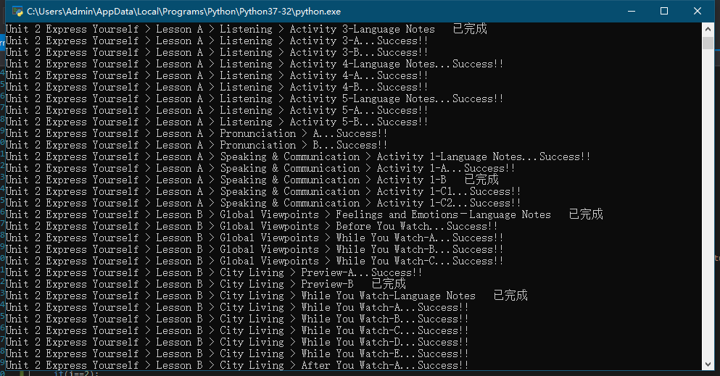720x376 pixels.
Task: Click the 'Listening > Activity 4-A...Success!!' line
Action: point(217,75)
